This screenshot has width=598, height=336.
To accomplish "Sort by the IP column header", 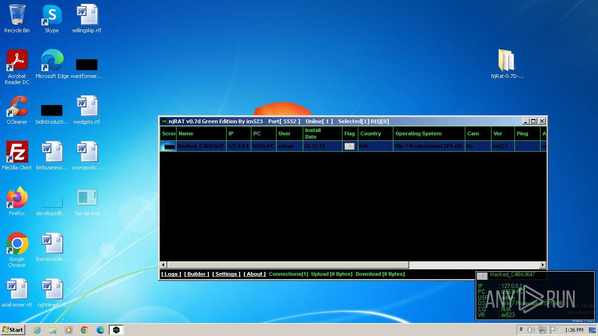I will [x=239, y=133].
